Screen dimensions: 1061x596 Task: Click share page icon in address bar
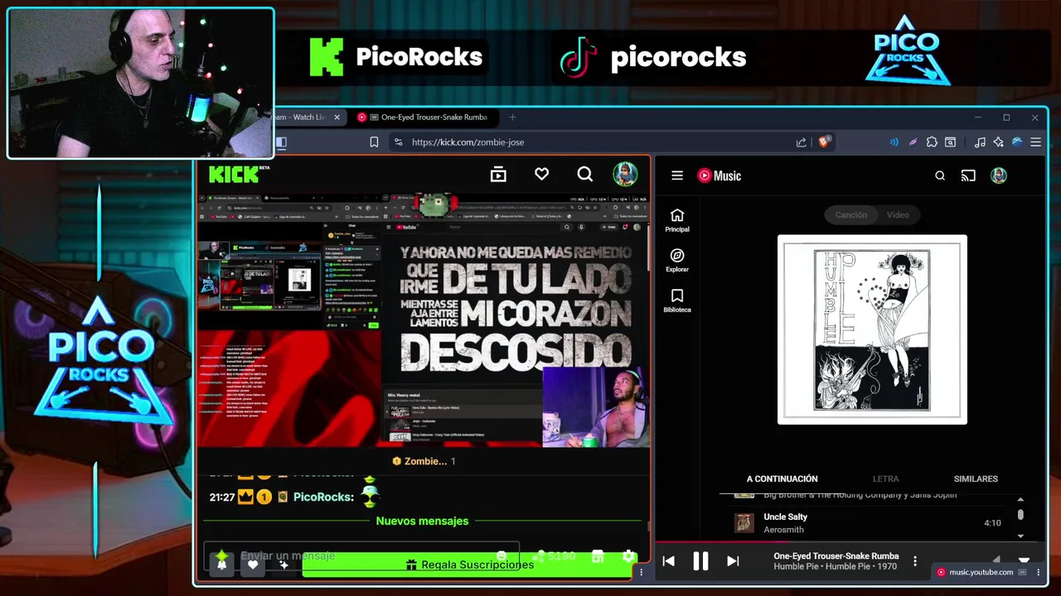click(x=801, y=142)
